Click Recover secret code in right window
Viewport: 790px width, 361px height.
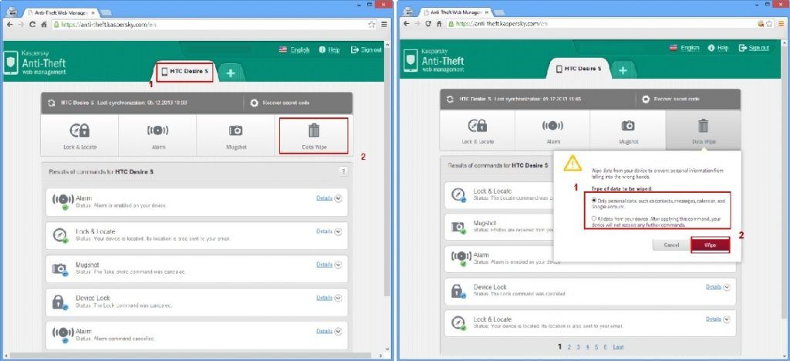click(x=671, y=100)
